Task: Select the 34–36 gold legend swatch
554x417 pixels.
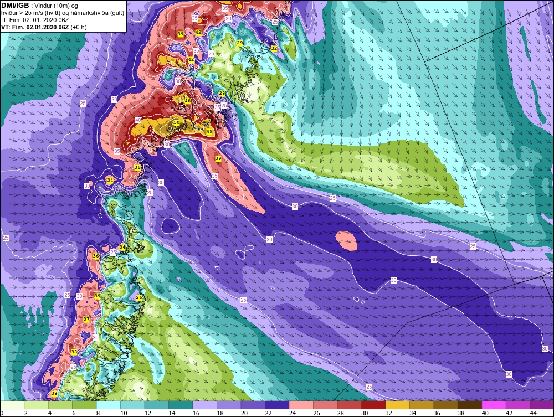Action: click(x=422, y=405)
